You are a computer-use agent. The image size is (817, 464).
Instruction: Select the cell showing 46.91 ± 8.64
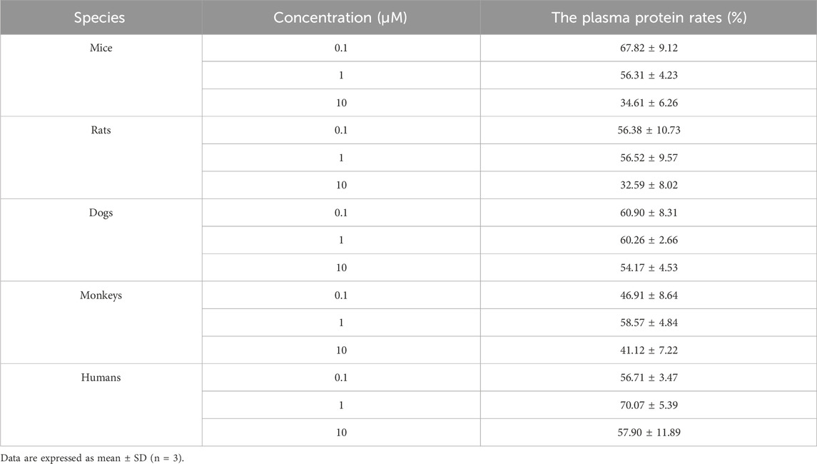coord(649,295)
